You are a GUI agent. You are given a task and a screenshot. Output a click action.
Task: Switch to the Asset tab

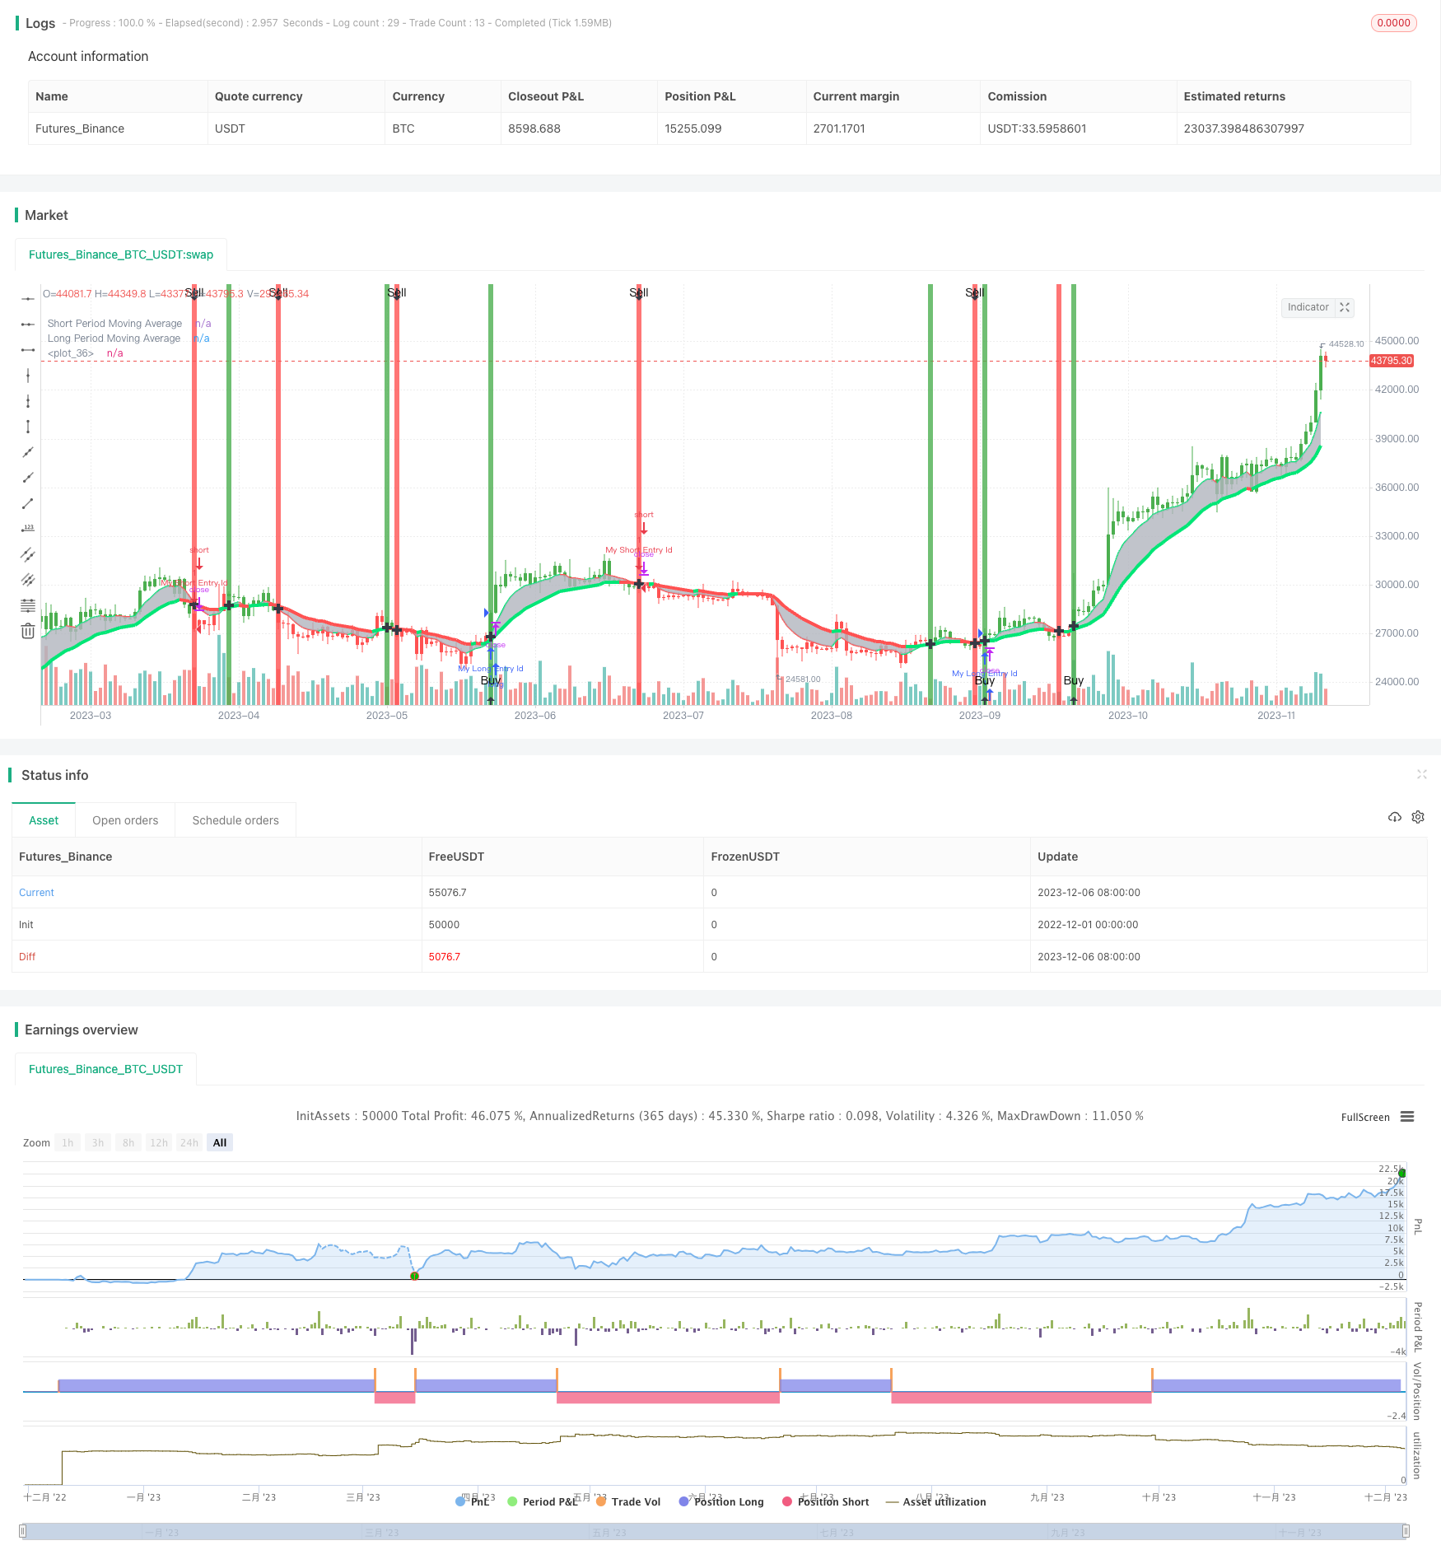[x=44, y=820]
